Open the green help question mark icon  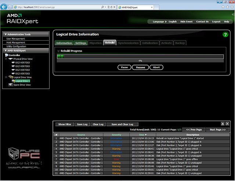225,35
